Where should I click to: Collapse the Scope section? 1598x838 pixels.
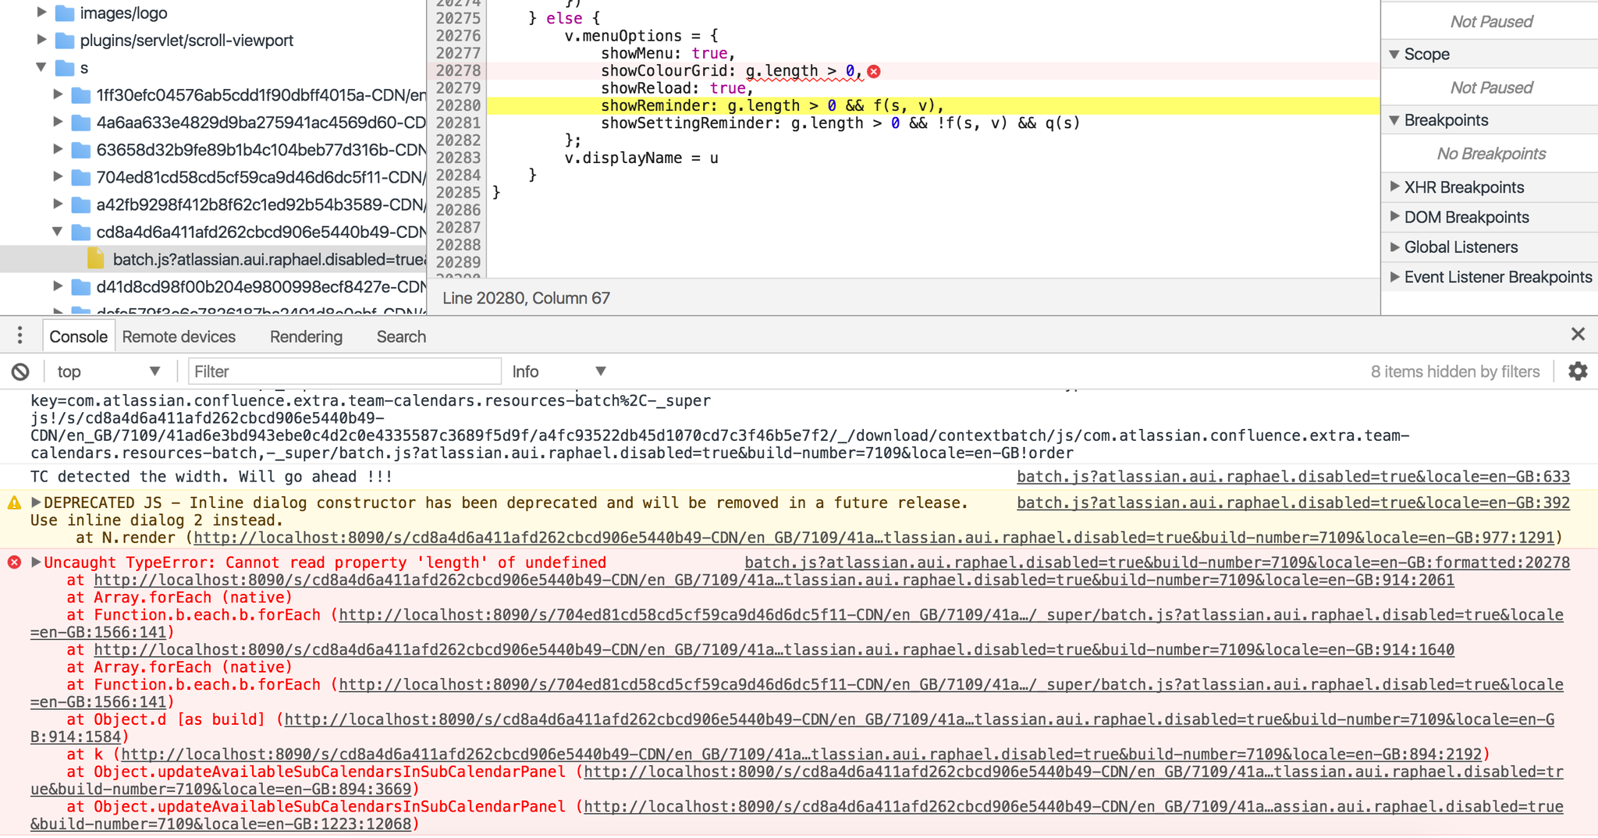click(x=1394, y=55)
